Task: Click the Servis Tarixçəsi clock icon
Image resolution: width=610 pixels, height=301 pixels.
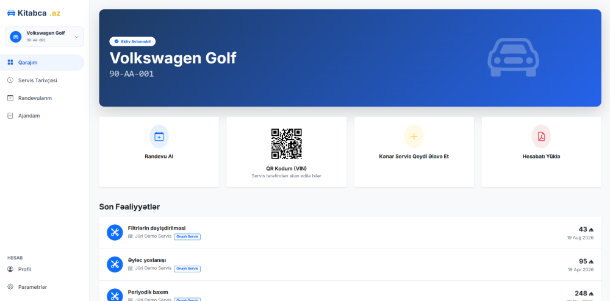Action: [10, 80]
